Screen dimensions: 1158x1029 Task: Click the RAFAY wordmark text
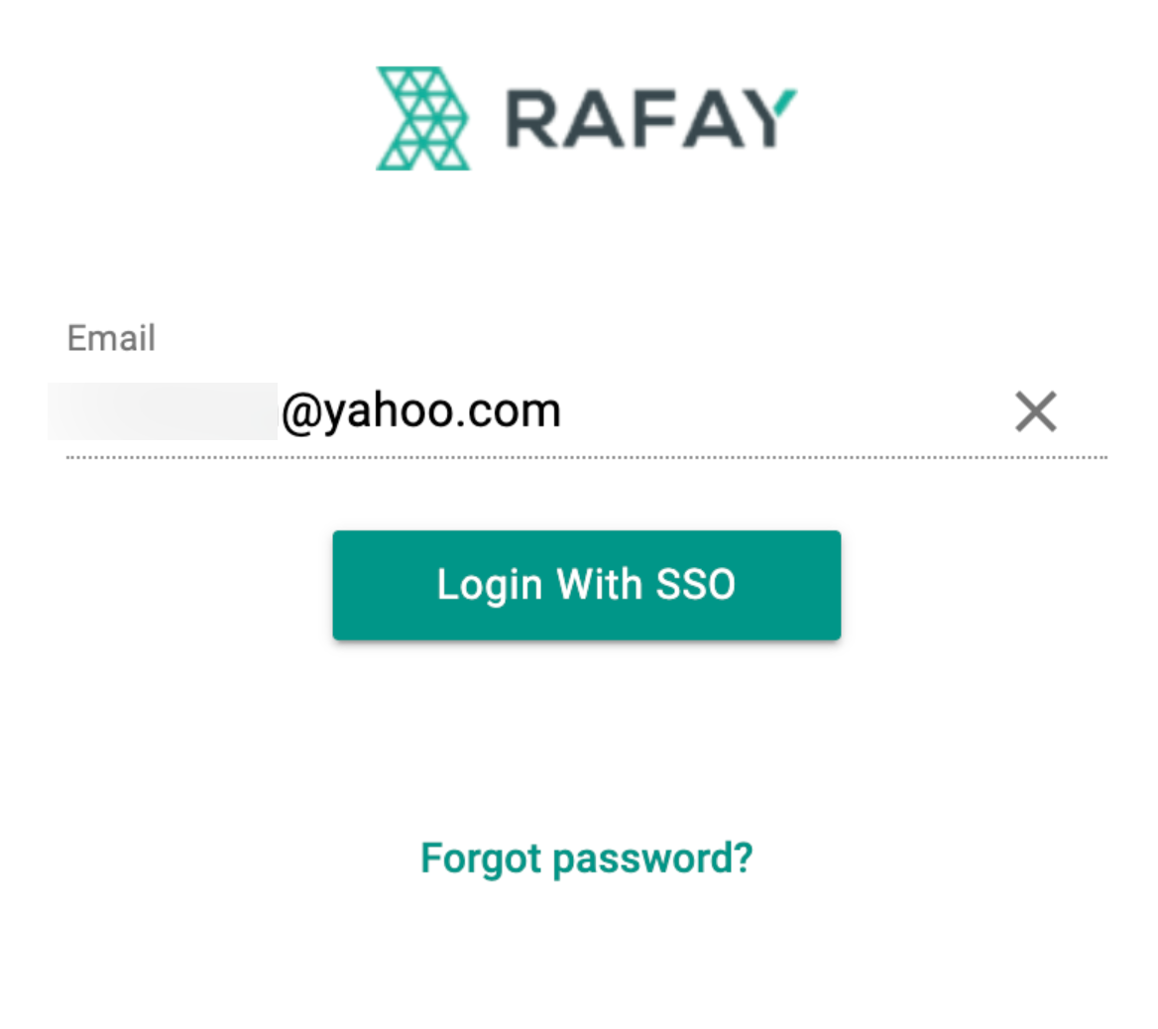[650, 119]
